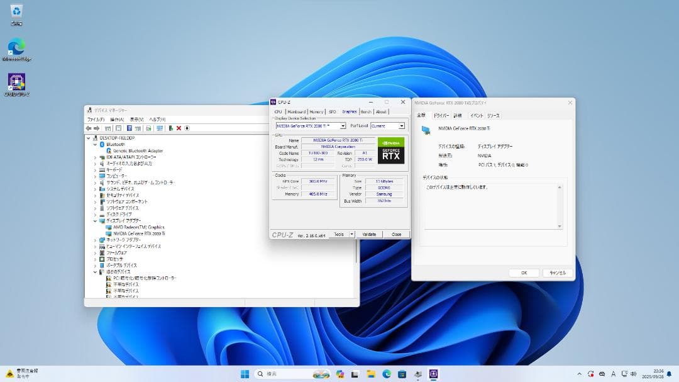Switch to the Bench tab in CPU-Z
Screen dimensions: 679x382
[367, 111]
